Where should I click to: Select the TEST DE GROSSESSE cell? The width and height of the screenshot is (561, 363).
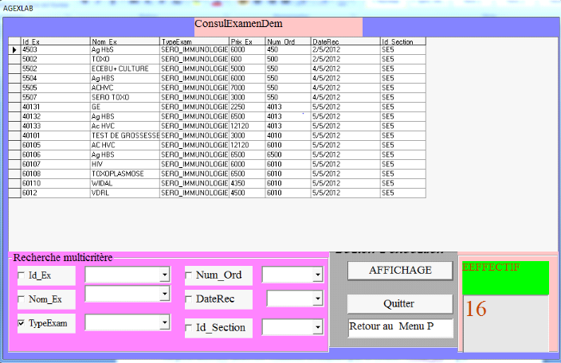124,135
